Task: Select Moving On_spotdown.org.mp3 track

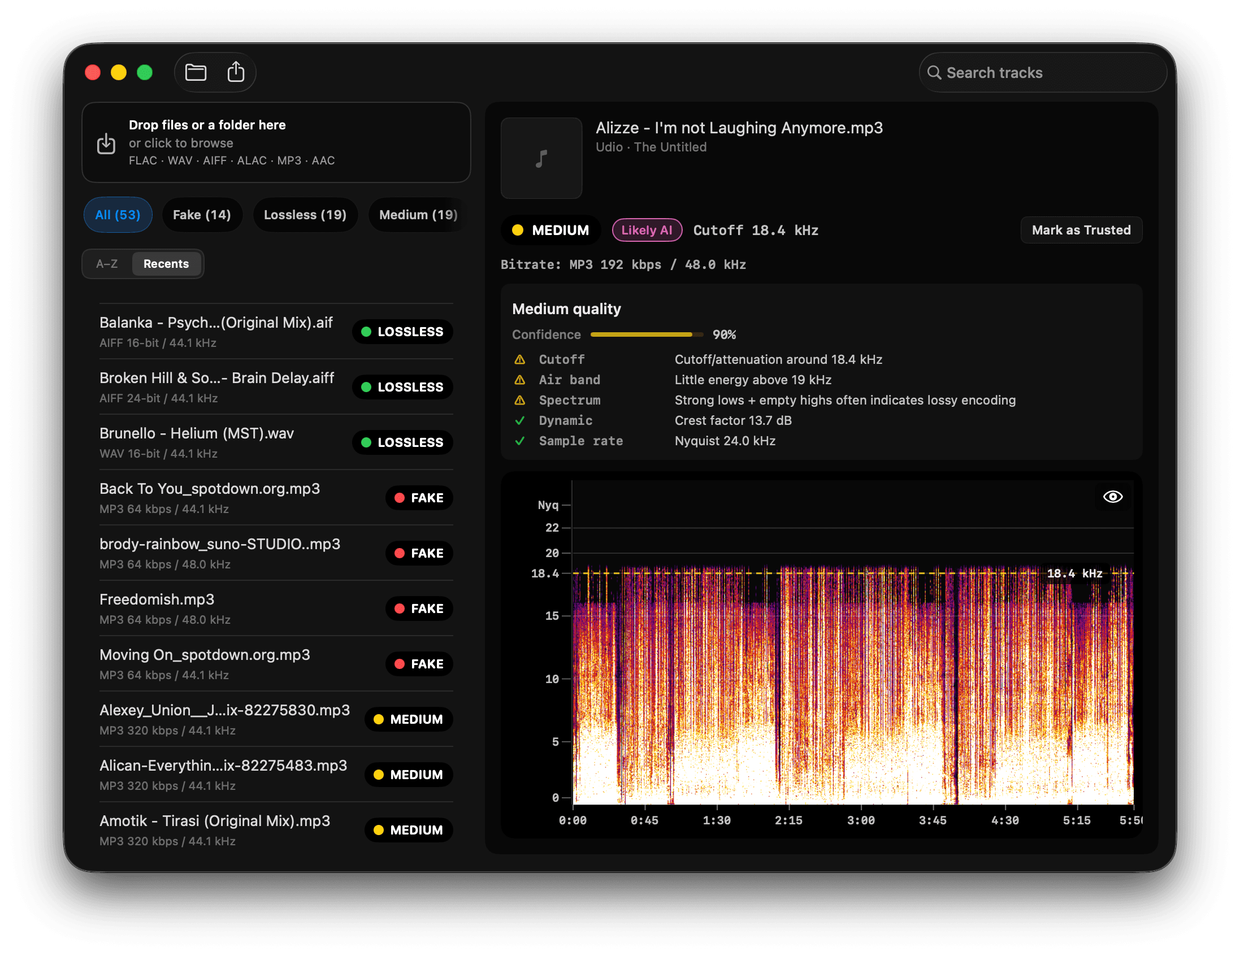Action: coord(276,664)
